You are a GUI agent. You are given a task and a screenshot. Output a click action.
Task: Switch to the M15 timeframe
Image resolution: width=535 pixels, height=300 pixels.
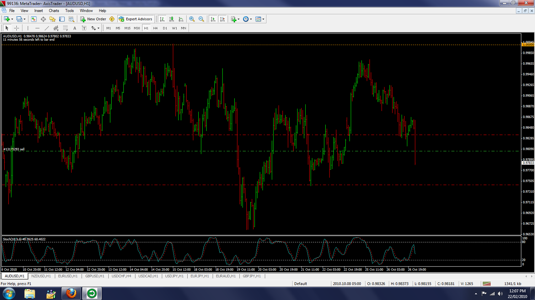127,28
